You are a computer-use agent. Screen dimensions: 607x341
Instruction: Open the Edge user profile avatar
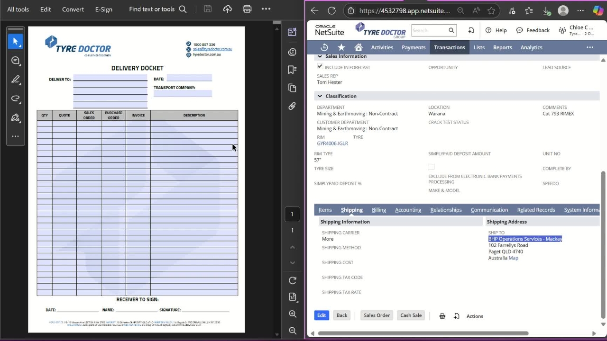563,10
